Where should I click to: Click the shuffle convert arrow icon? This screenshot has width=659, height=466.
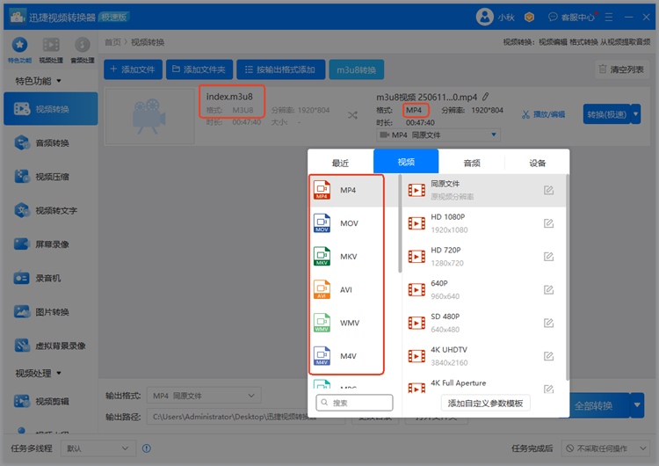coord(352,115)
